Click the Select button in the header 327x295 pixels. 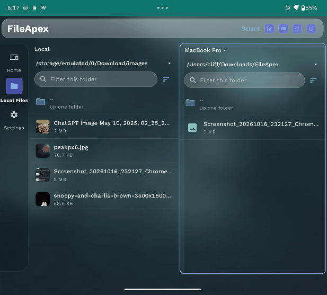250,29
